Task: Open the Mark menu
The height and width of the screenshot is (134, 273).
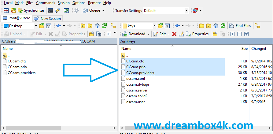Action: pyautogui.click(x=19, y=3)
